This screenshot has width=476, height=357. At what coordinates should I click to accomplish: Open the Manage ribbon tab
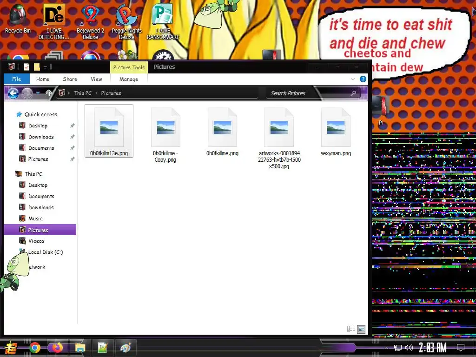129,79
